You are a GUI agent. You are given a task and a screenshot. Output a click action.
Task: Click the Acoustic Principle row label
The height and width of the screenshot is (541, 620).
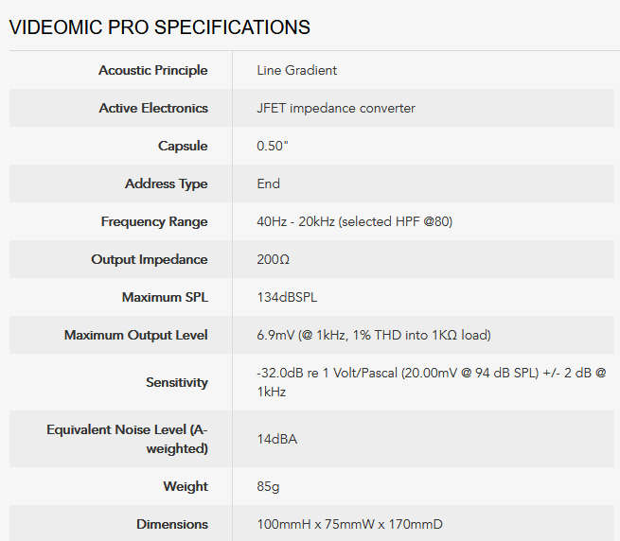click(152, 70)
